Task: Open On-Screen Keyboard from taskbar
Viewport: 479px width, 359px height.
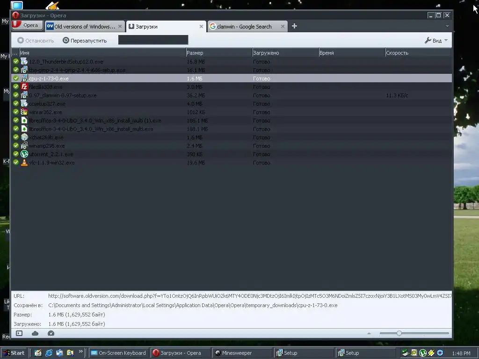Action: point(119,353)
